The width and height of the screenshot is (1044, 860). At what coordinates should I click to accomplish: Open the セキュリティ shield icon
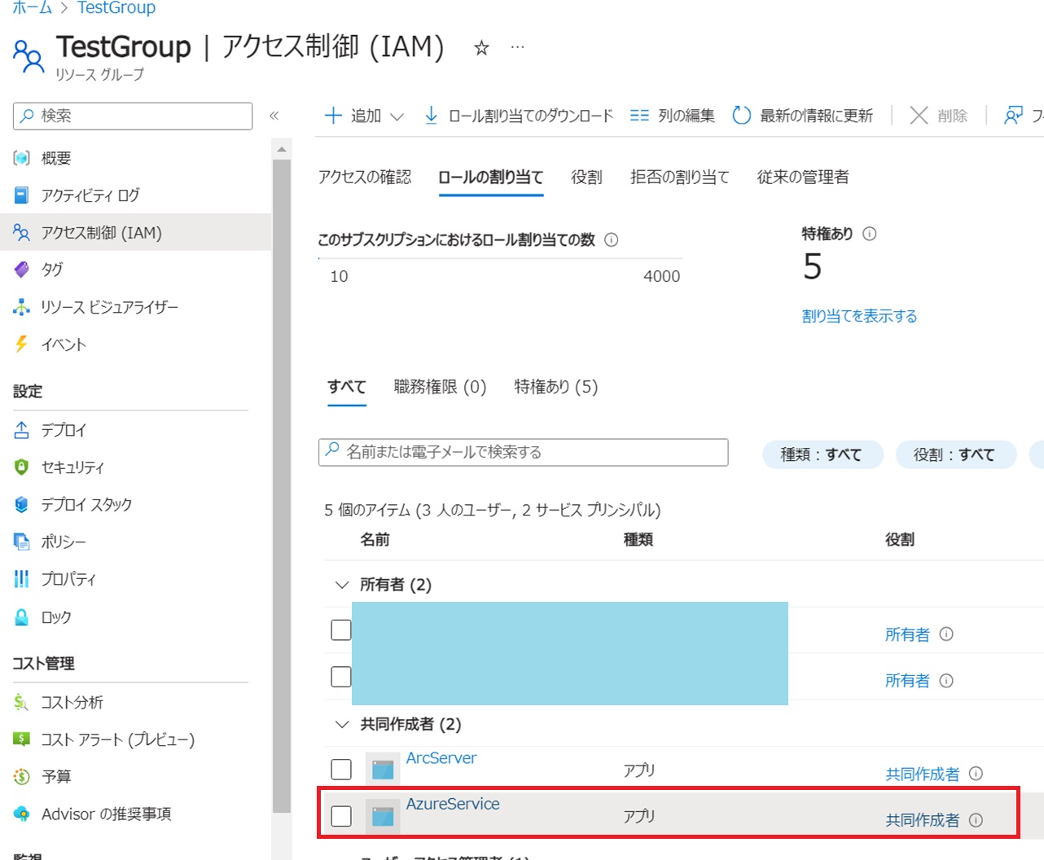click(x=22, y=467)
